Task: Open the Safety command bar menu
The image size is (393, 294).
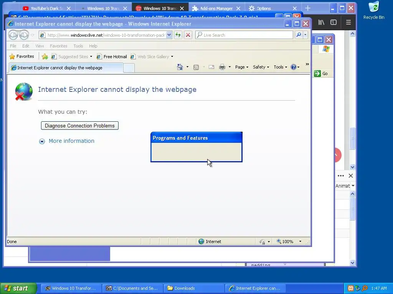Action: [261, 67]
